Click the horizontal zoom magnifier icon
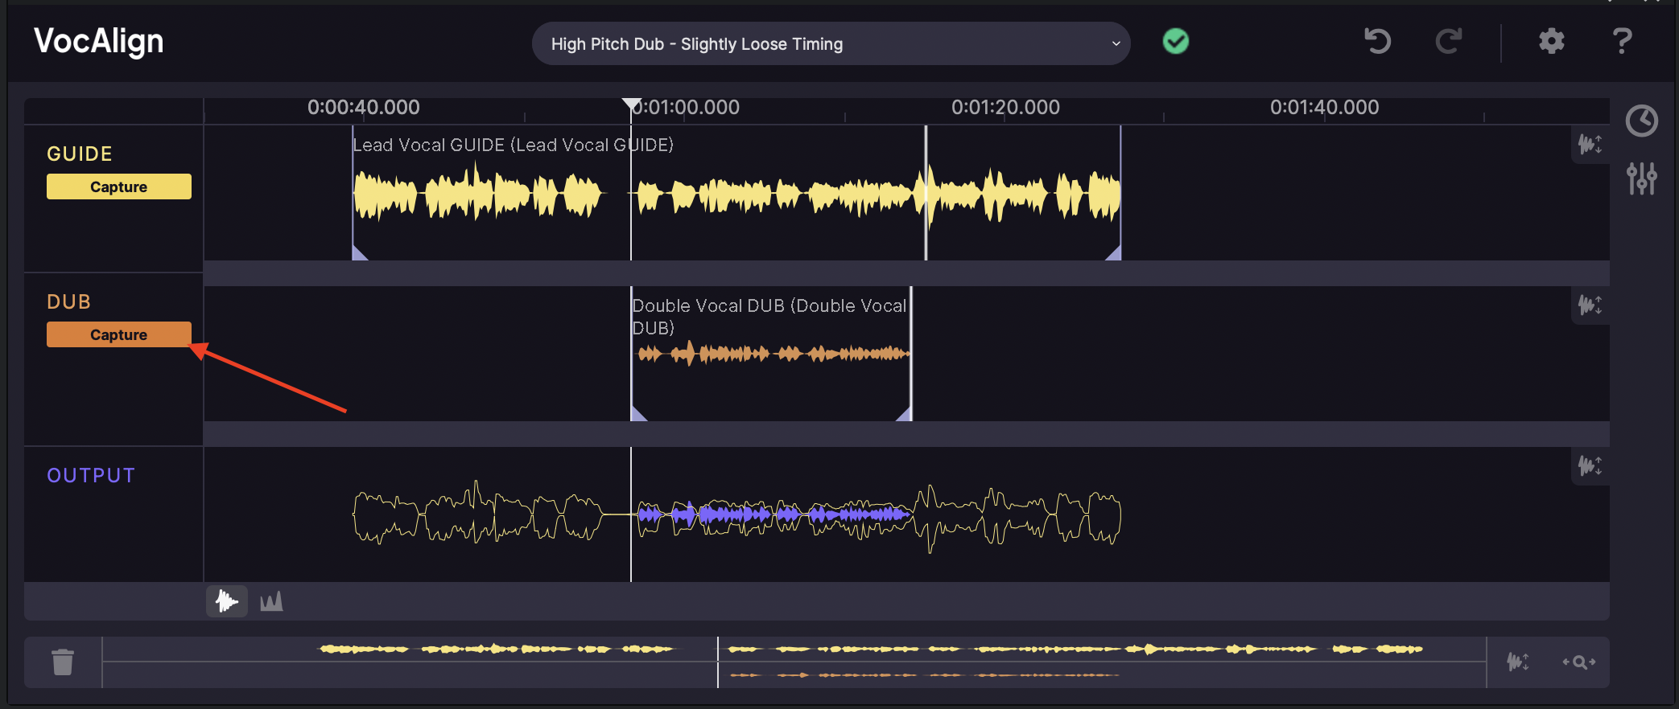The width and height of the screenshot is (1679, 709). coord(1579,662)
